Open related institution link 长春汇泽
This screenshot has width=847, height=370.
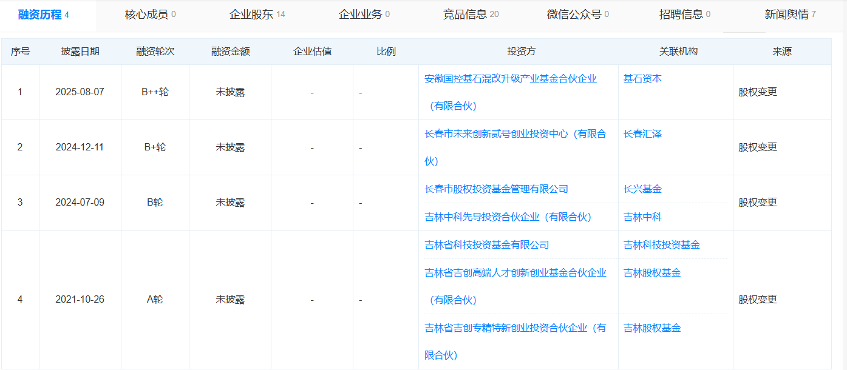point(642,134)
